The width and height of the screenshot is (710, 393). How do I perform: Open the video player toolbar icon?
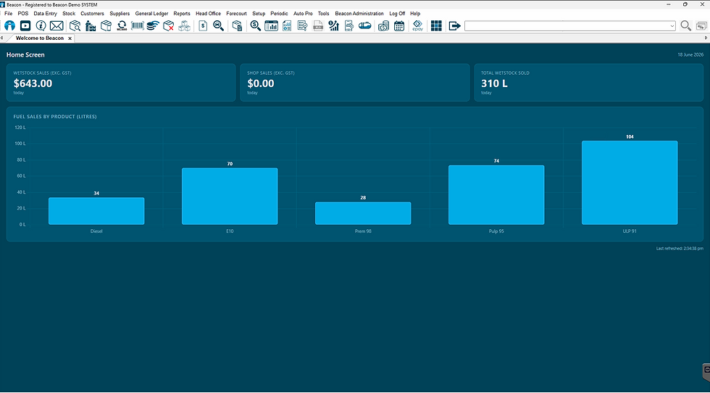[x=25, y=26]
